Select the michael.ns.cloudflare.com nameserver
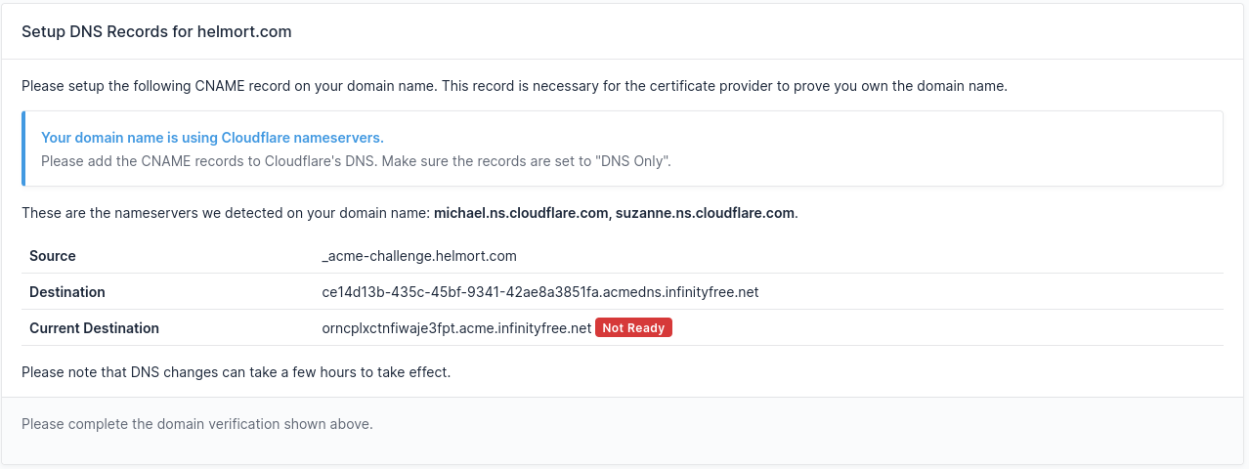This screenshot has width=1249, height=469. (x=522, y=213)
